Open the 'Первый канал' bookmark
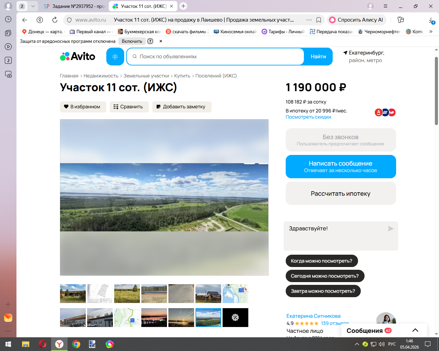439x351 pixels. [91, 32]
